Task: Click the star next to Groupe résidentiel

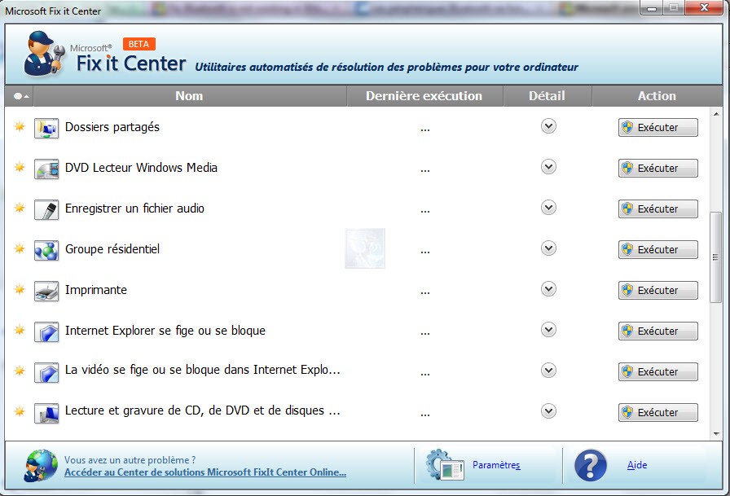Action: click(x=20, y=248)
